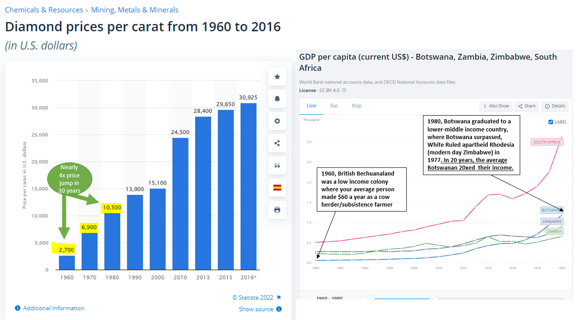Screen dimensions: 576x320
Task: Click the share icon on the Statista chart
Action: coord(277,143)
